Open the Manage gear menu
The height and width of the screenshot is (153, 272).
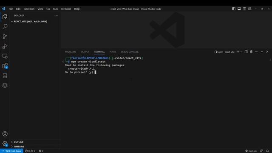5,144
